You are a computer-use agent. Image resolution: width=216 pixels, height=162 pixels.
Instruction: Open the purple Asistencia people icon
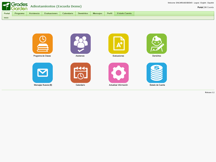81,44
